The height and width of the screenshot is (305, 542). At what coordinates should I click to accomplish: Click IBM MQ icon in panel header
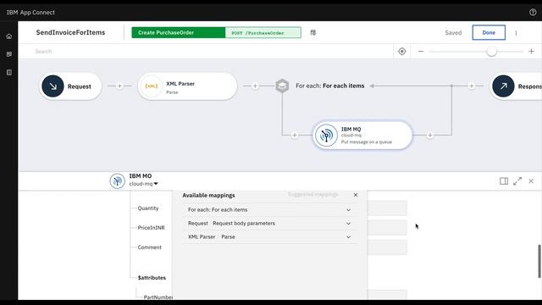(117, 180)
